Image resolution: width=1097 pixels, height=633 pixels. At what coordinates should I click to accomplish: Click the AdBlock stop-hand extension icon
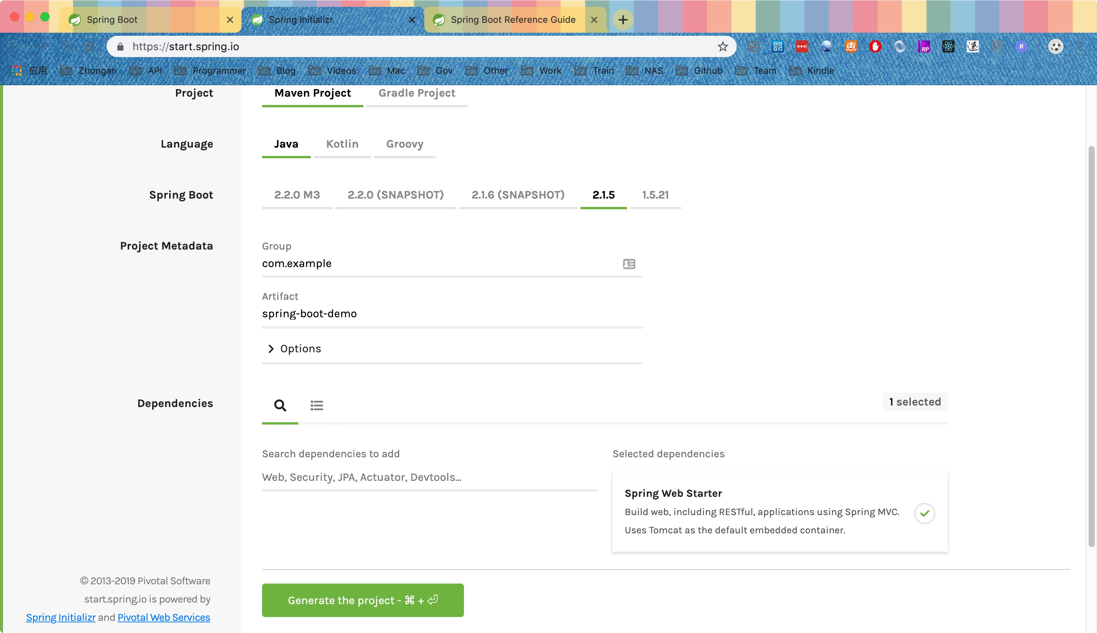click(875, 46)
